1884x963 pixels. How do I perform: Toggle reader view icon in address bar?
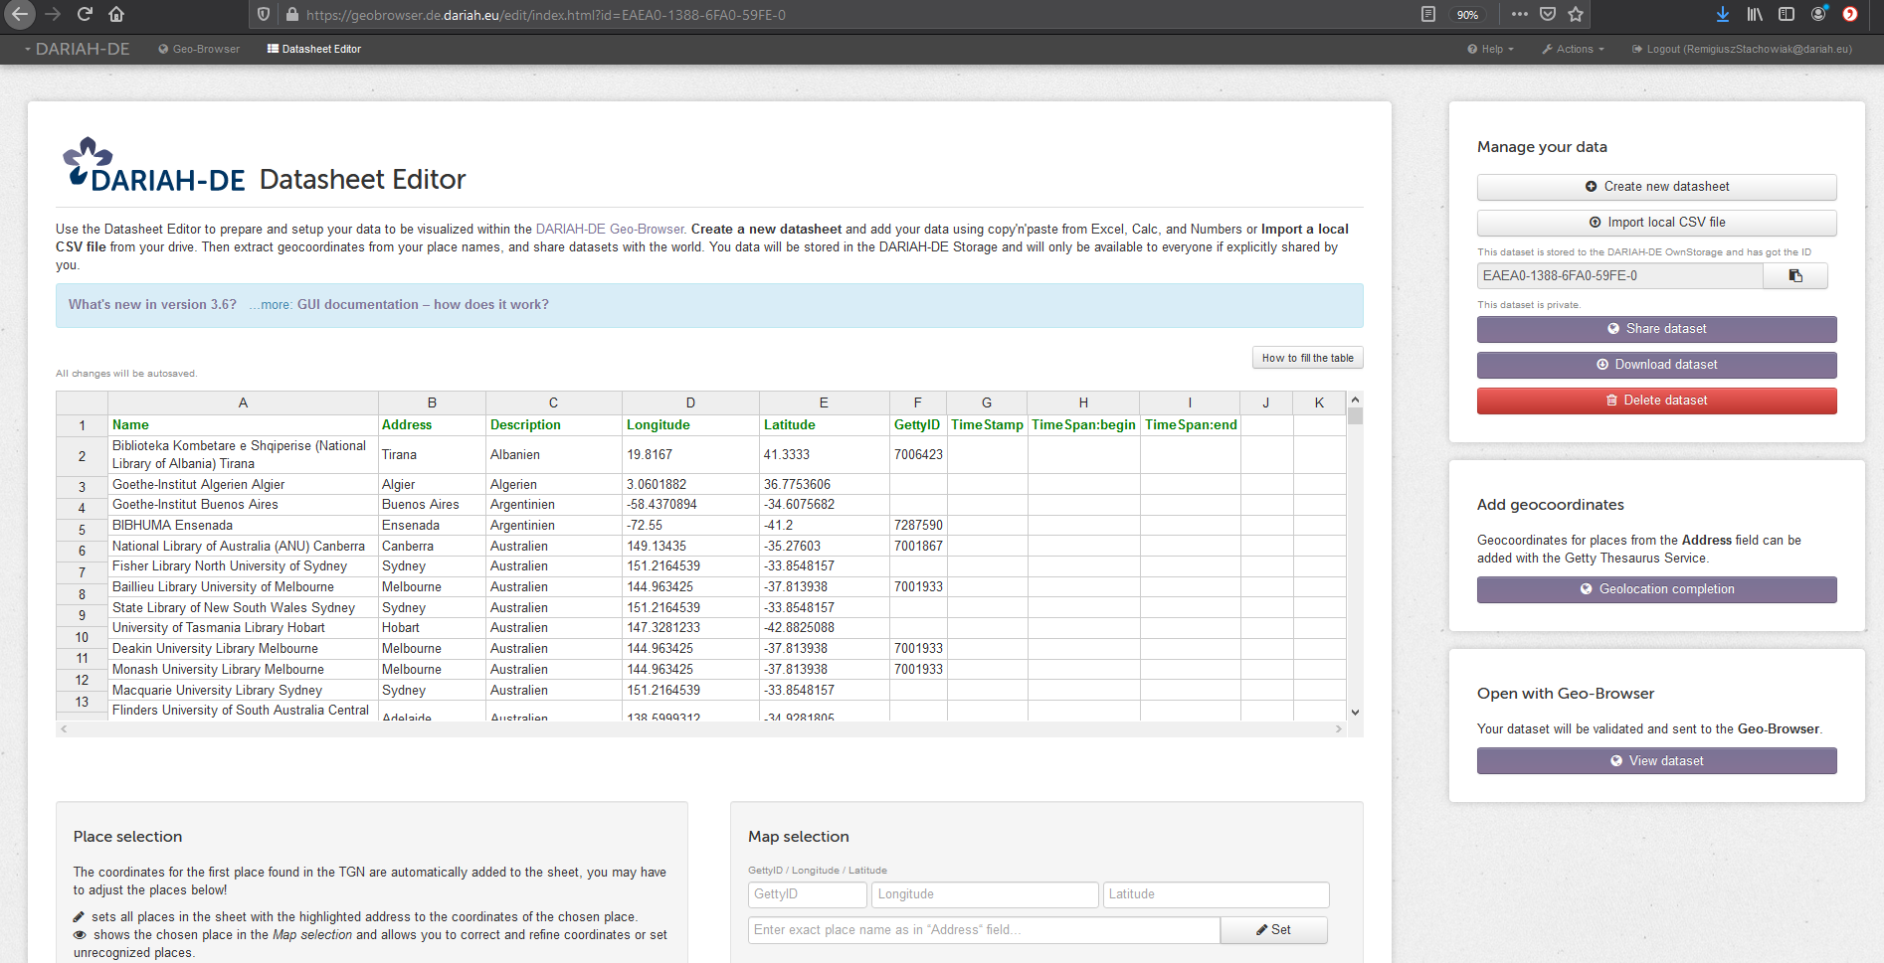[x=1428, y=14]
